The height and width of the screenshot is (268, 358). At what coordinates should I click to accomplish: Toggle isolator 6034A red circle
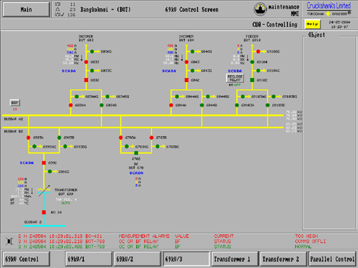tap(71, 105)
